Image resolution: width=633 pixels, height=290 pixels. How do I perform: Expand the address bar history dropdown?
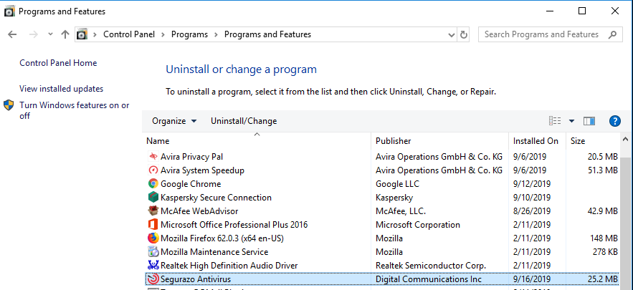tap(452, 34)
